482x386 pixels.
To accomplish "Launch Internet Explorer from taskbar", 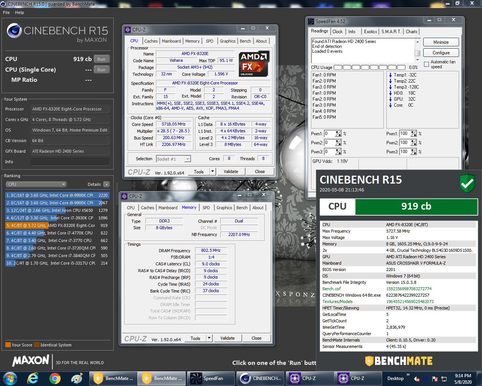I will point(33,378).
